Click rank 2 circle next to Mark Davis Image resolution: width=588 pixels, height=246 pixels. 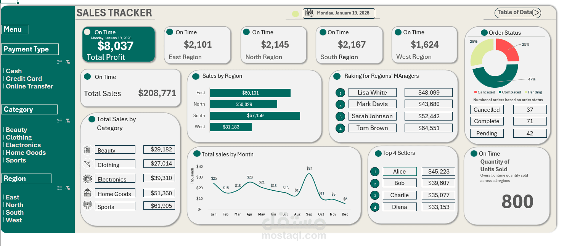[341, 105]
